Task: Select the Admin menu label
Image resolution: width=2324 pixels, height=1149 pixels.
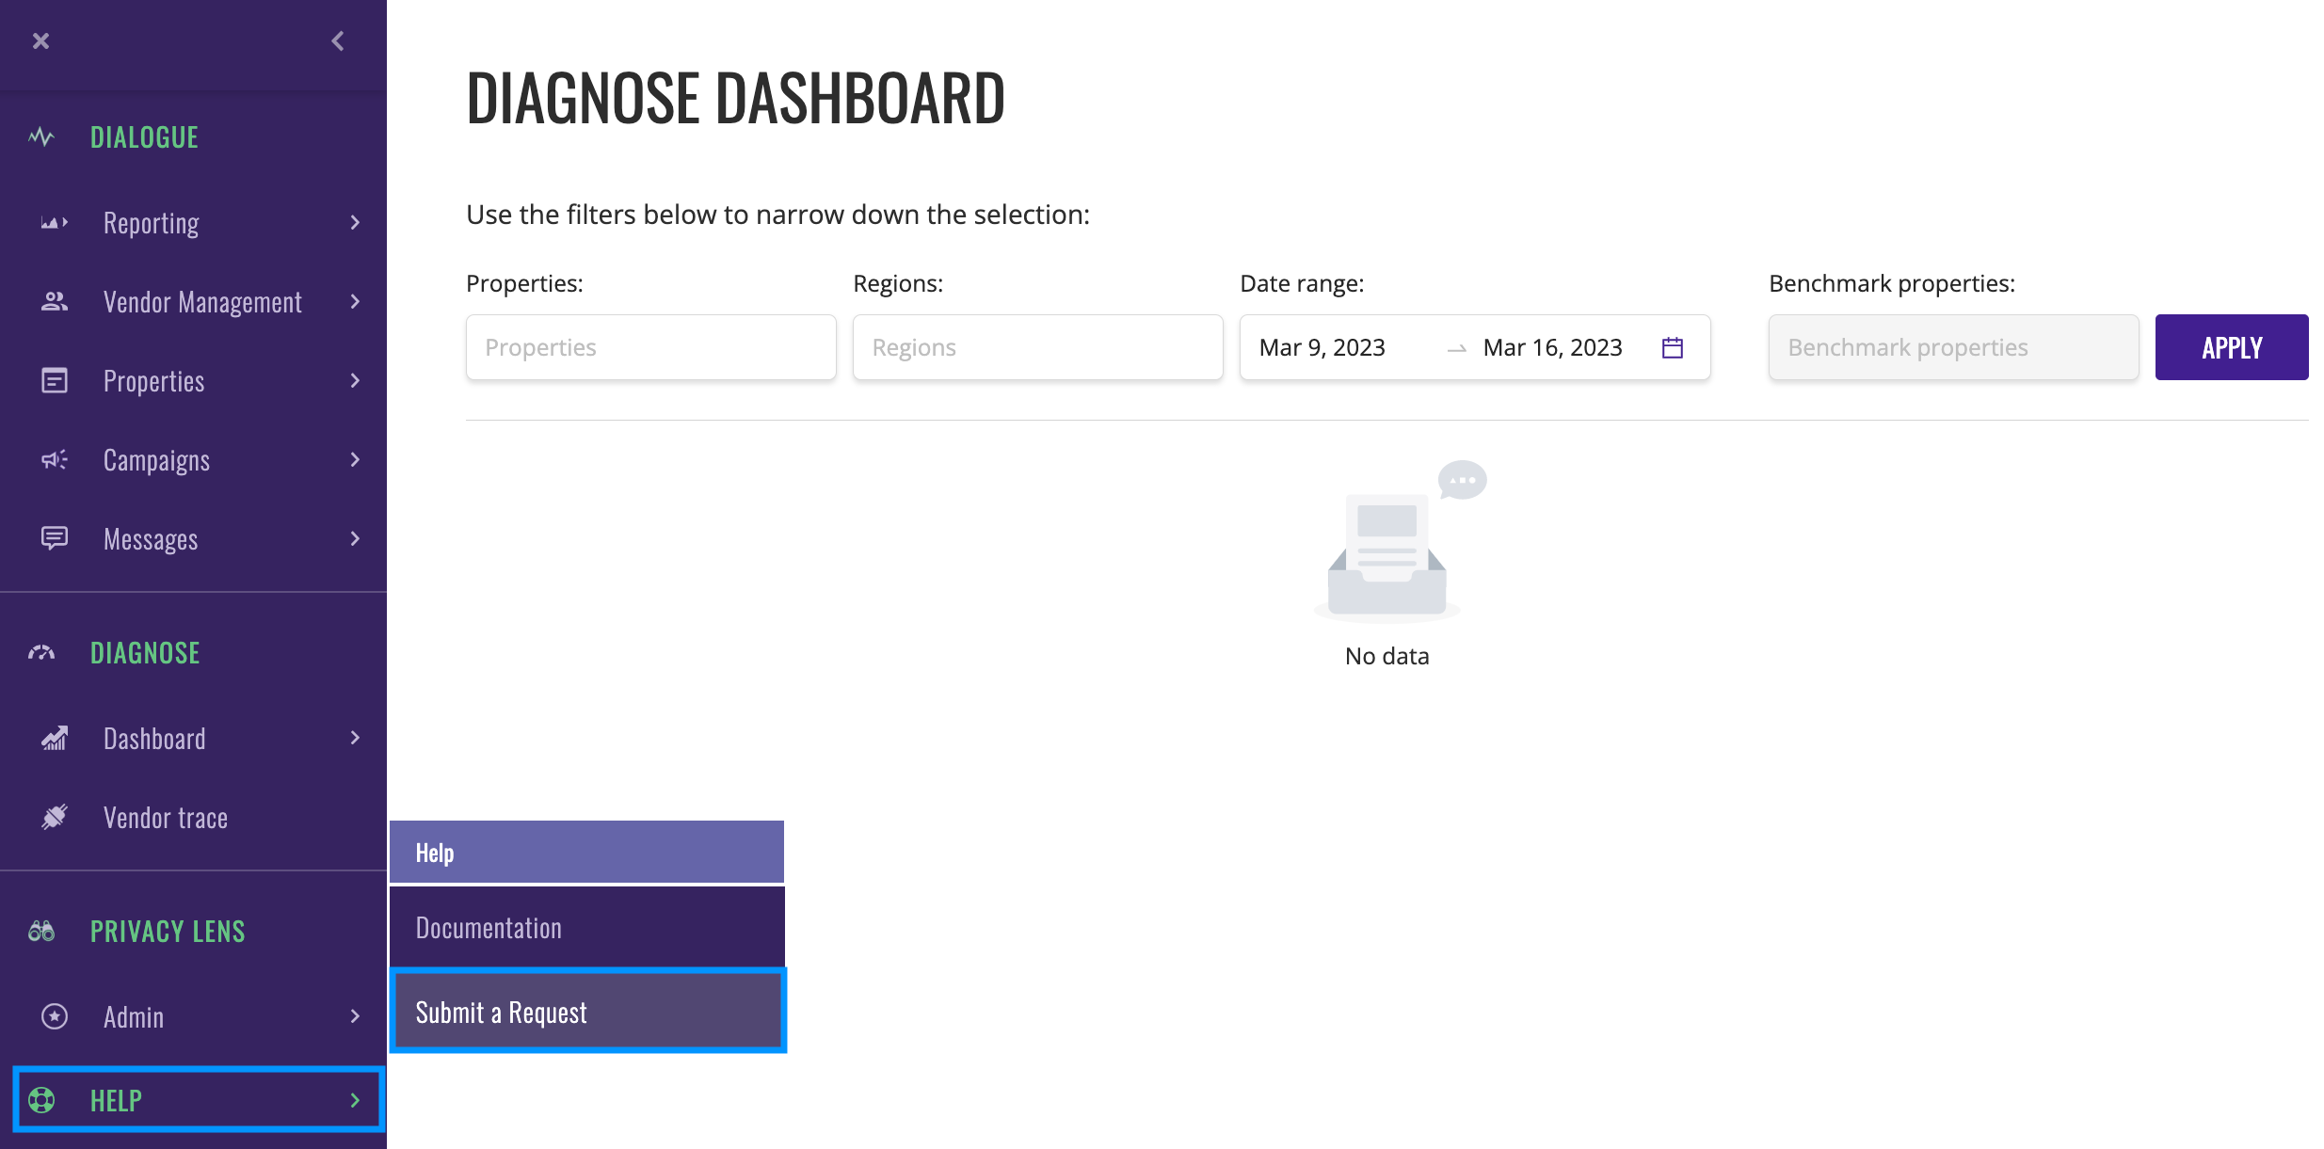Action: point(134,1017)
